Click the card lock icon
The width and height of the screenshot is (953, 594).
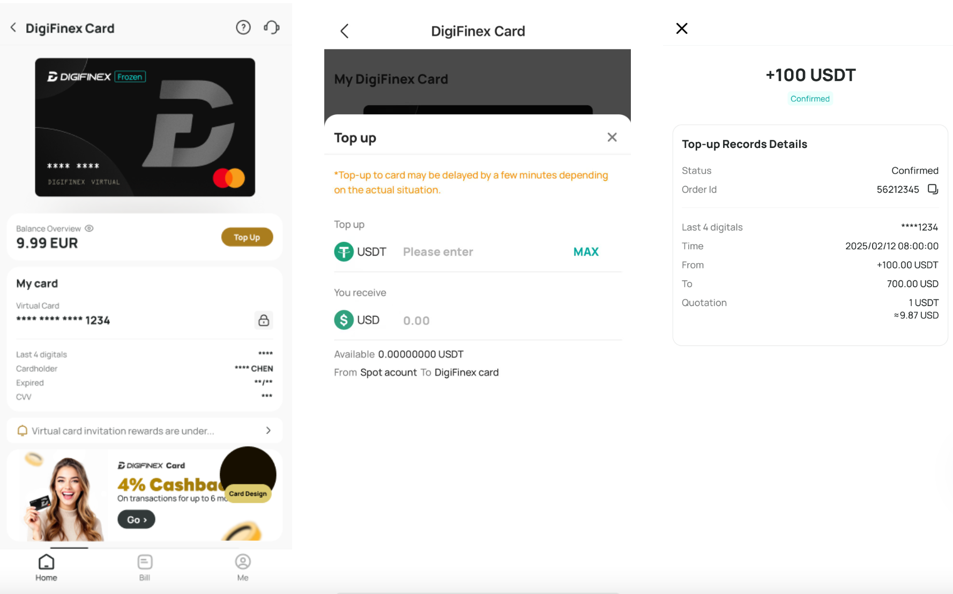264,320
